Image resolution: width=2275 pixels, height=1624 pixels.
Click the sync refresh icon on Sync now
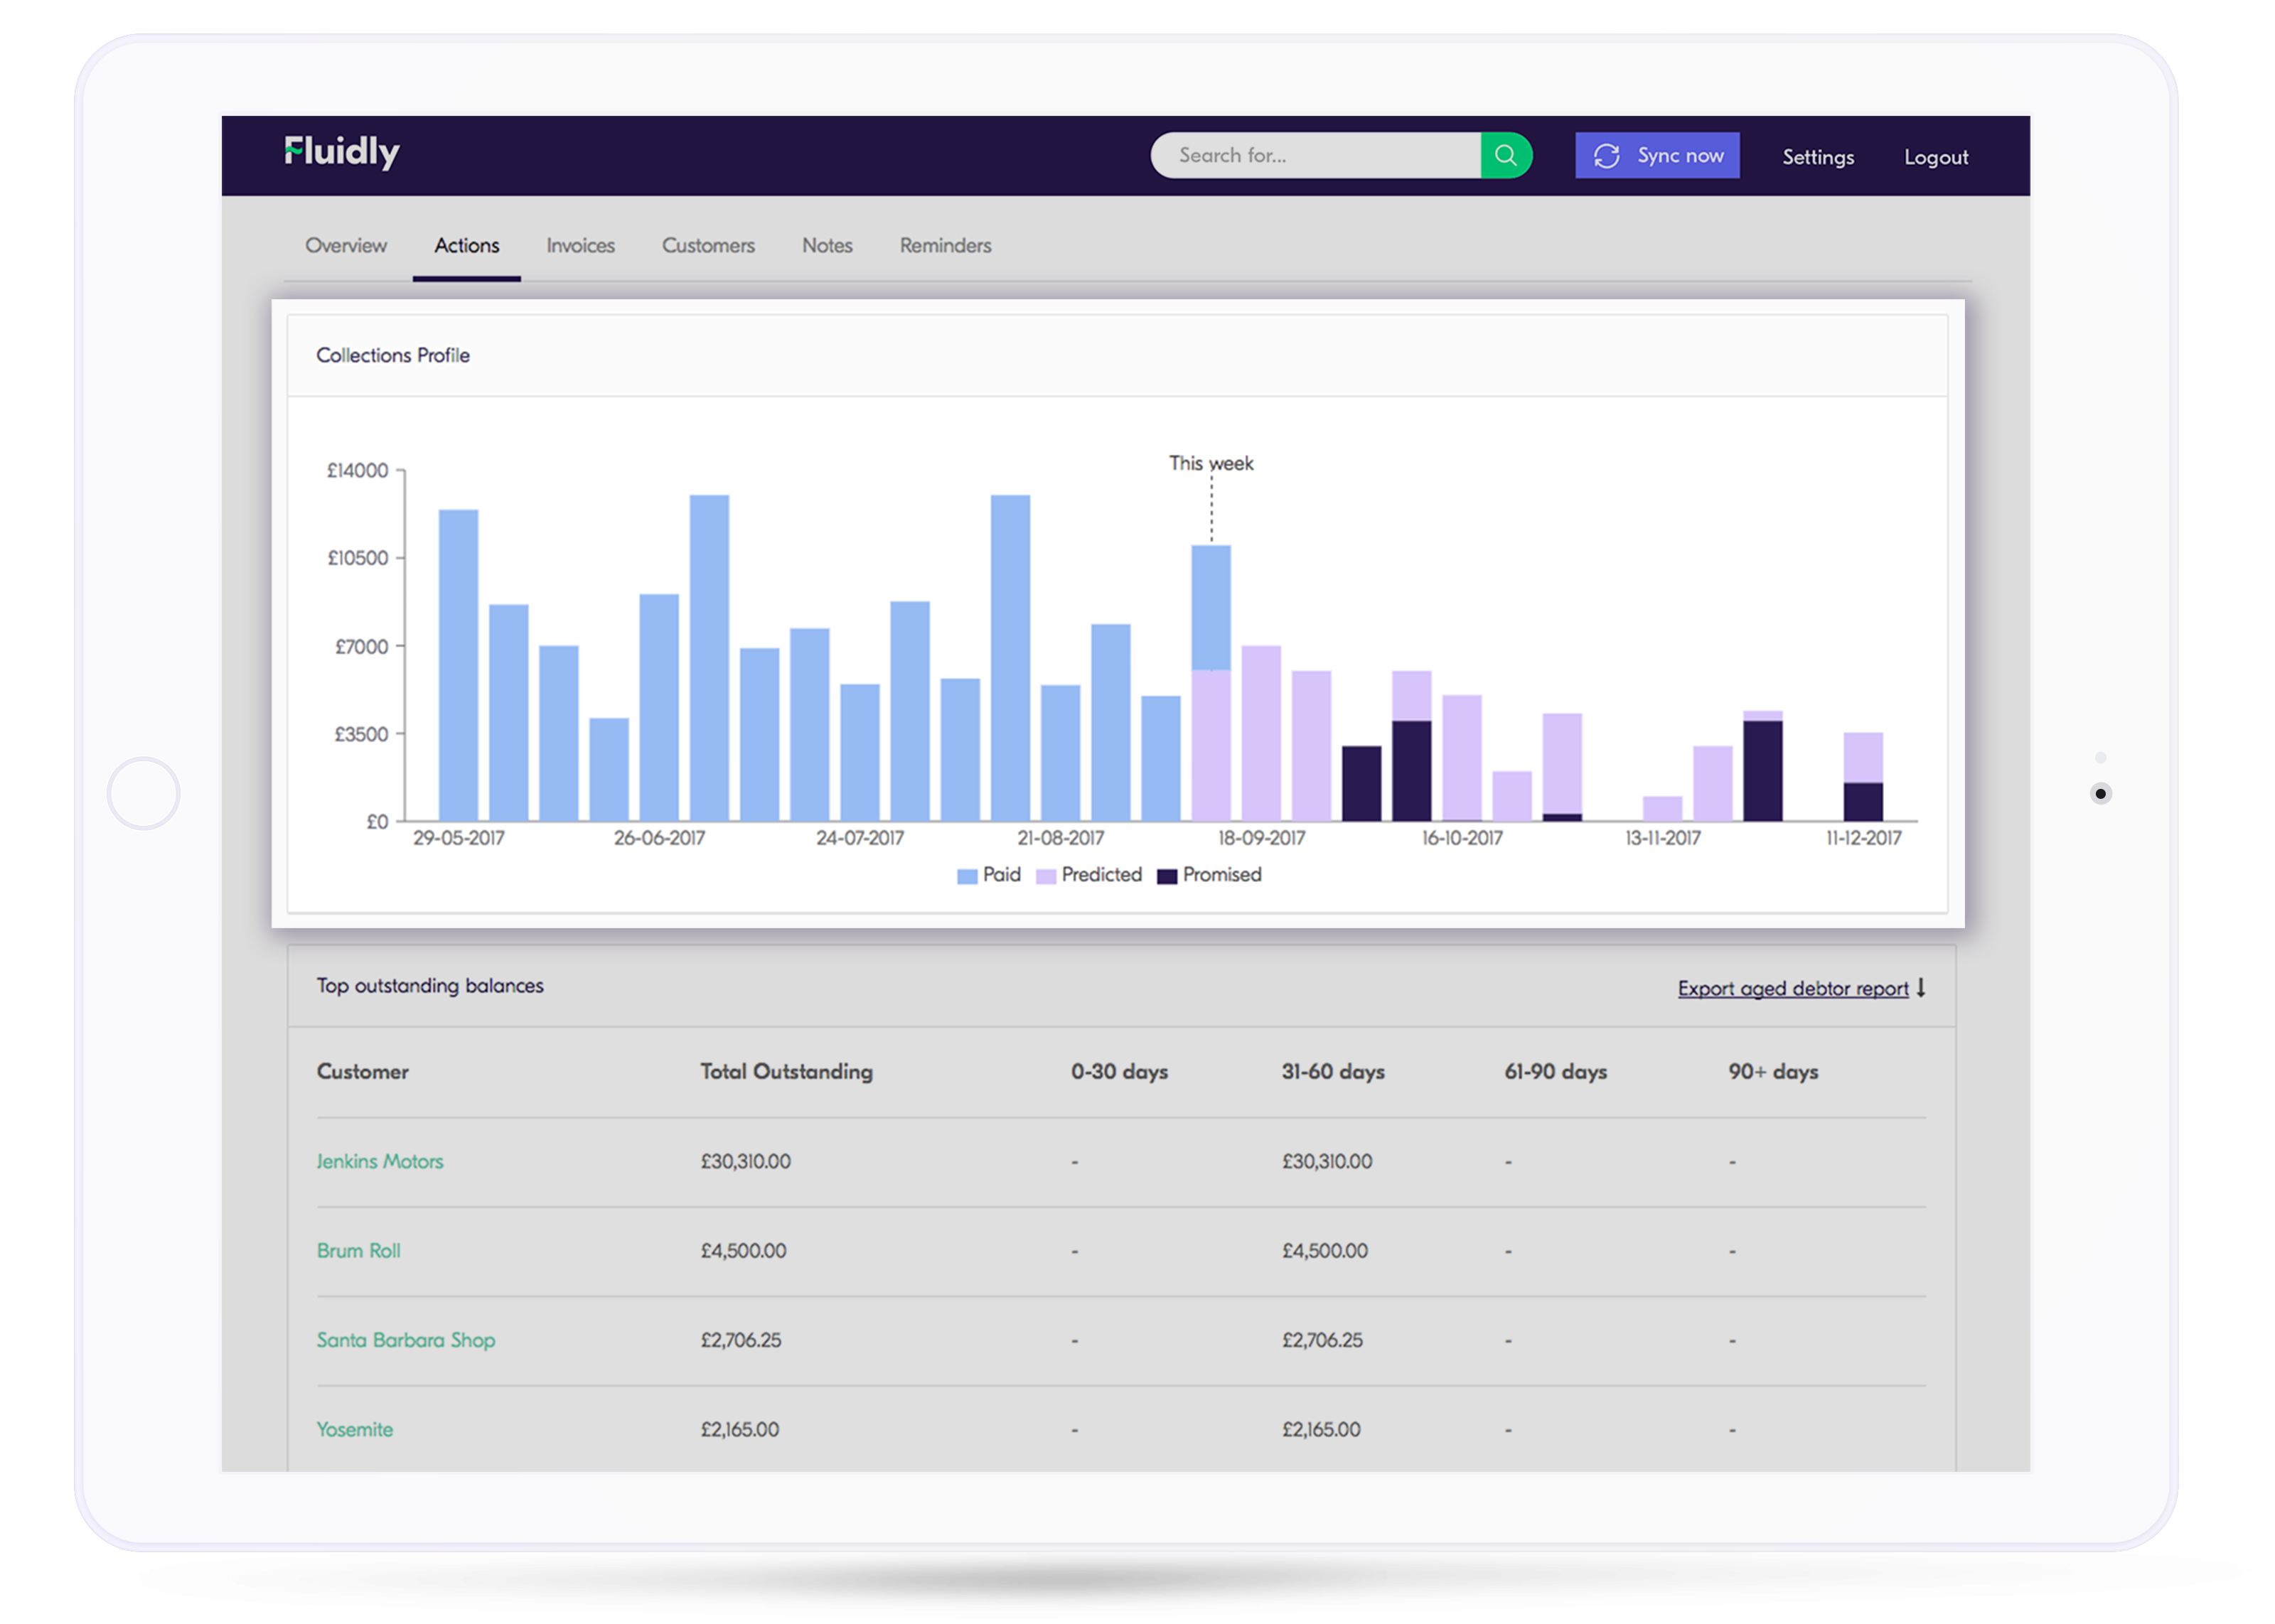coord(1607,155)
